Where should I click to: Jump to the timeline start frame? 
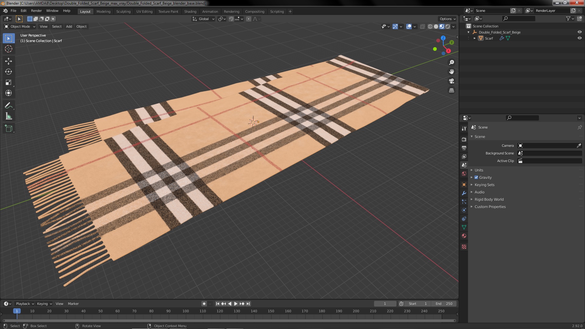(x=218, y=304)
